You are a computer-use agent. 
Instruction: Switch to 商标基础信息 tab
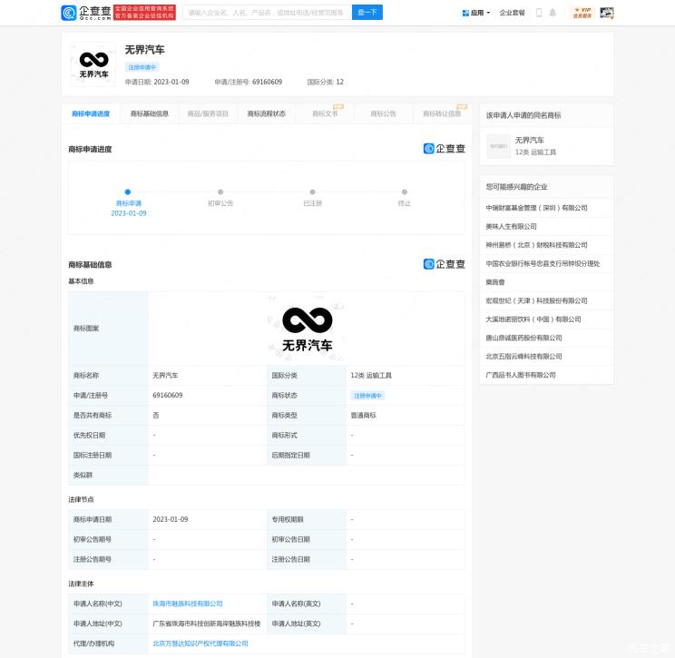(x=150, y=114)
